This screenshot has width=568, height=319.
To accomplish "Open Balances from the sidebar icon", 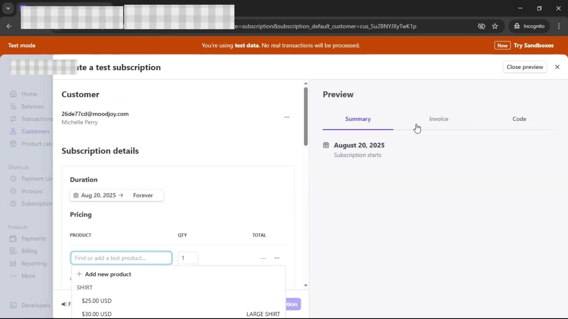I will click(x=13, y=106).
